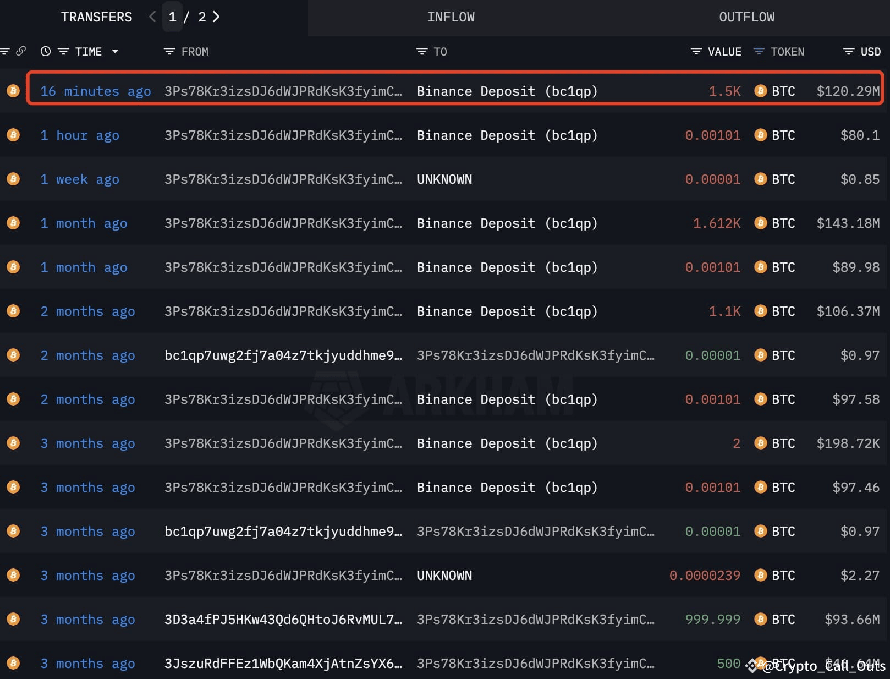
Task: Go to the next transfers page arrow
Action: 216,17
